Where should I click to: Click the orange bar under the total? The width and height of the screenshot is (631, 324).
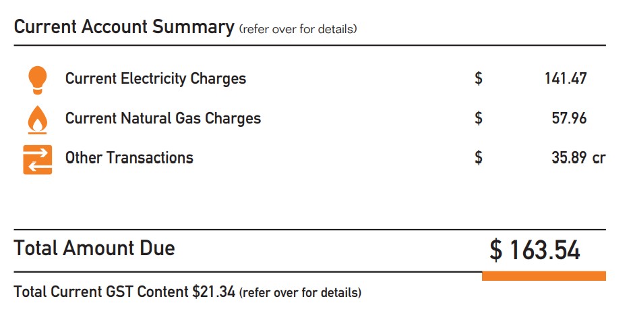coord(543,276)
